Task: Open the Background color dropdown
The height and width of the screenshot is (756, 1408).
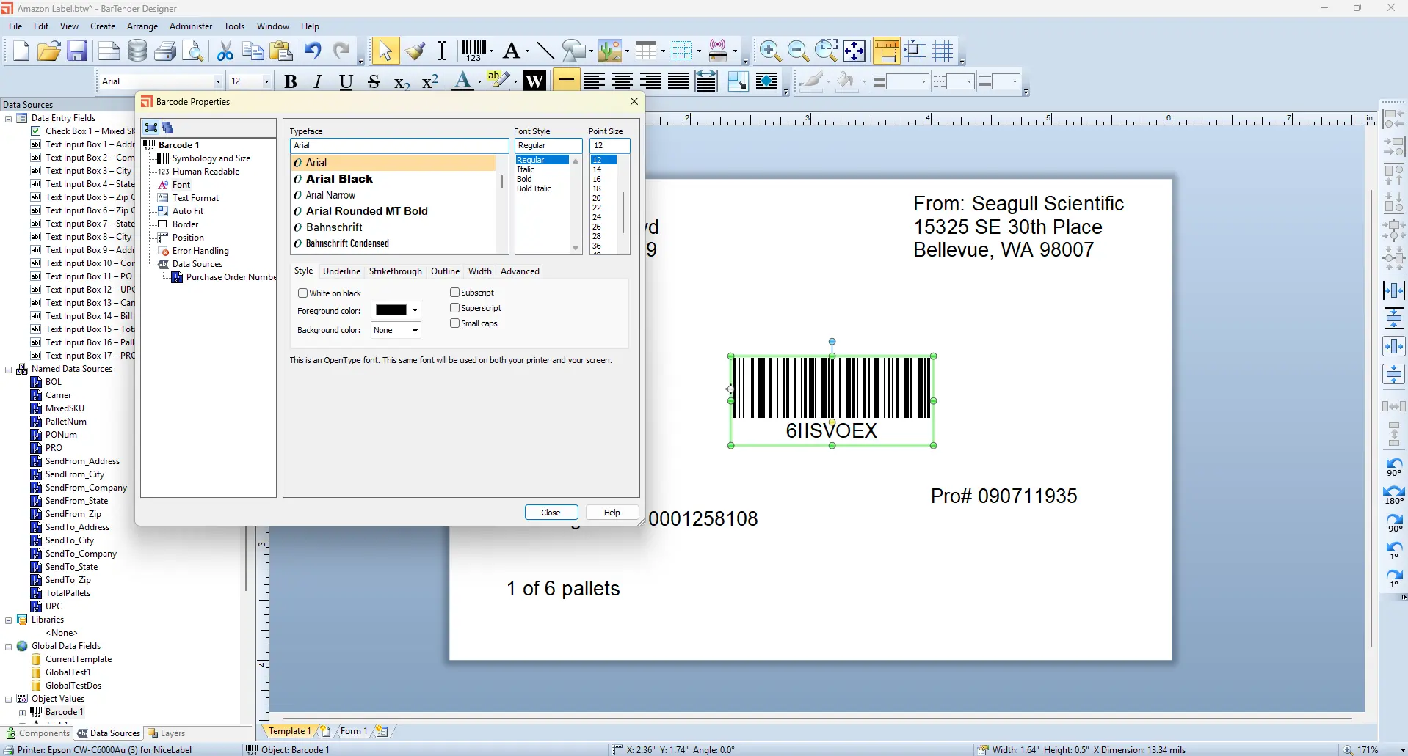Action: pyautogui.click(x=415, y=330)
